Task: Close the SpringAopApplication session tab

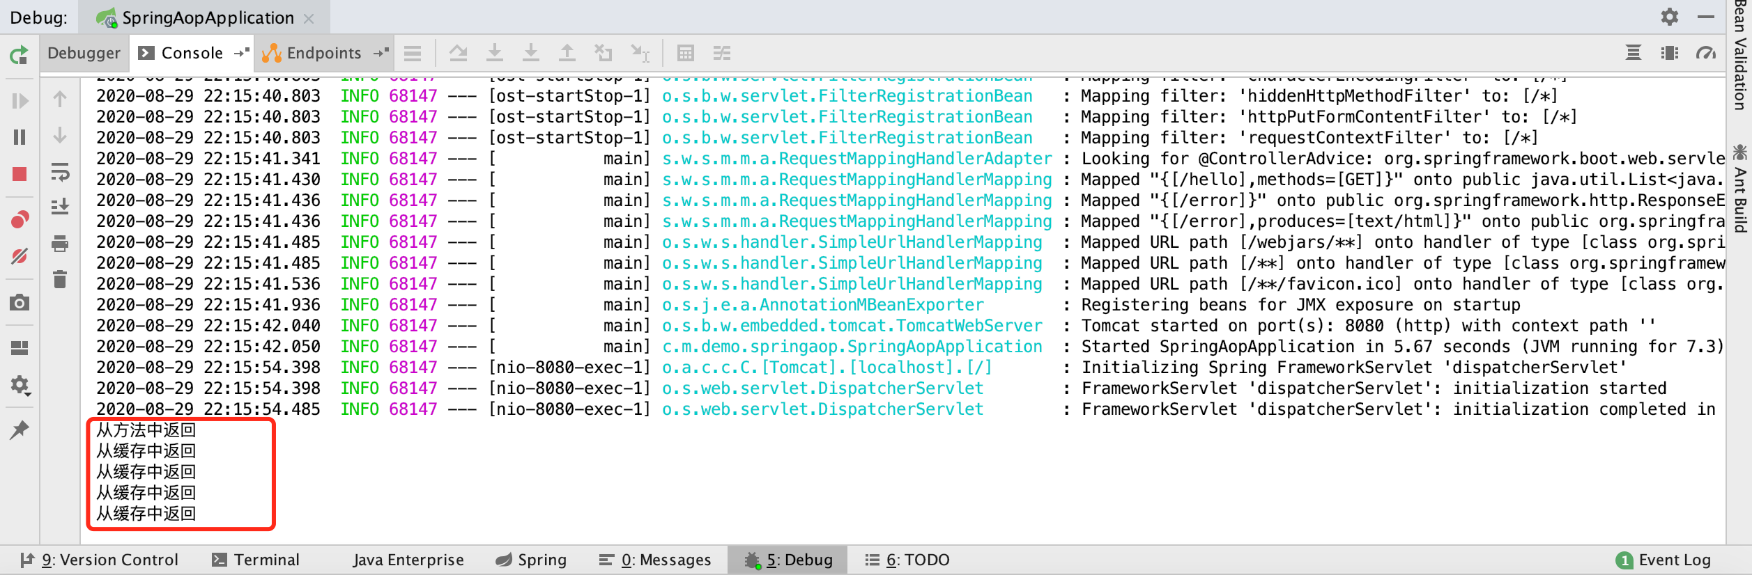Action: pos(309,19)
